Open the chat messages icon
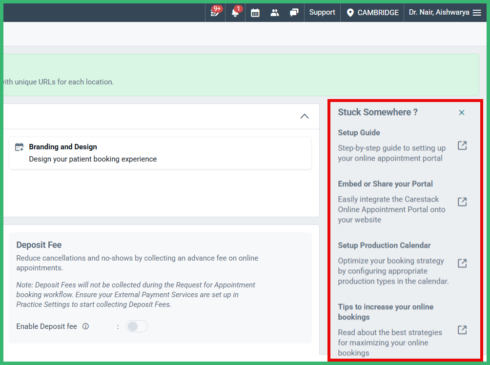 [x=294, y=13]
